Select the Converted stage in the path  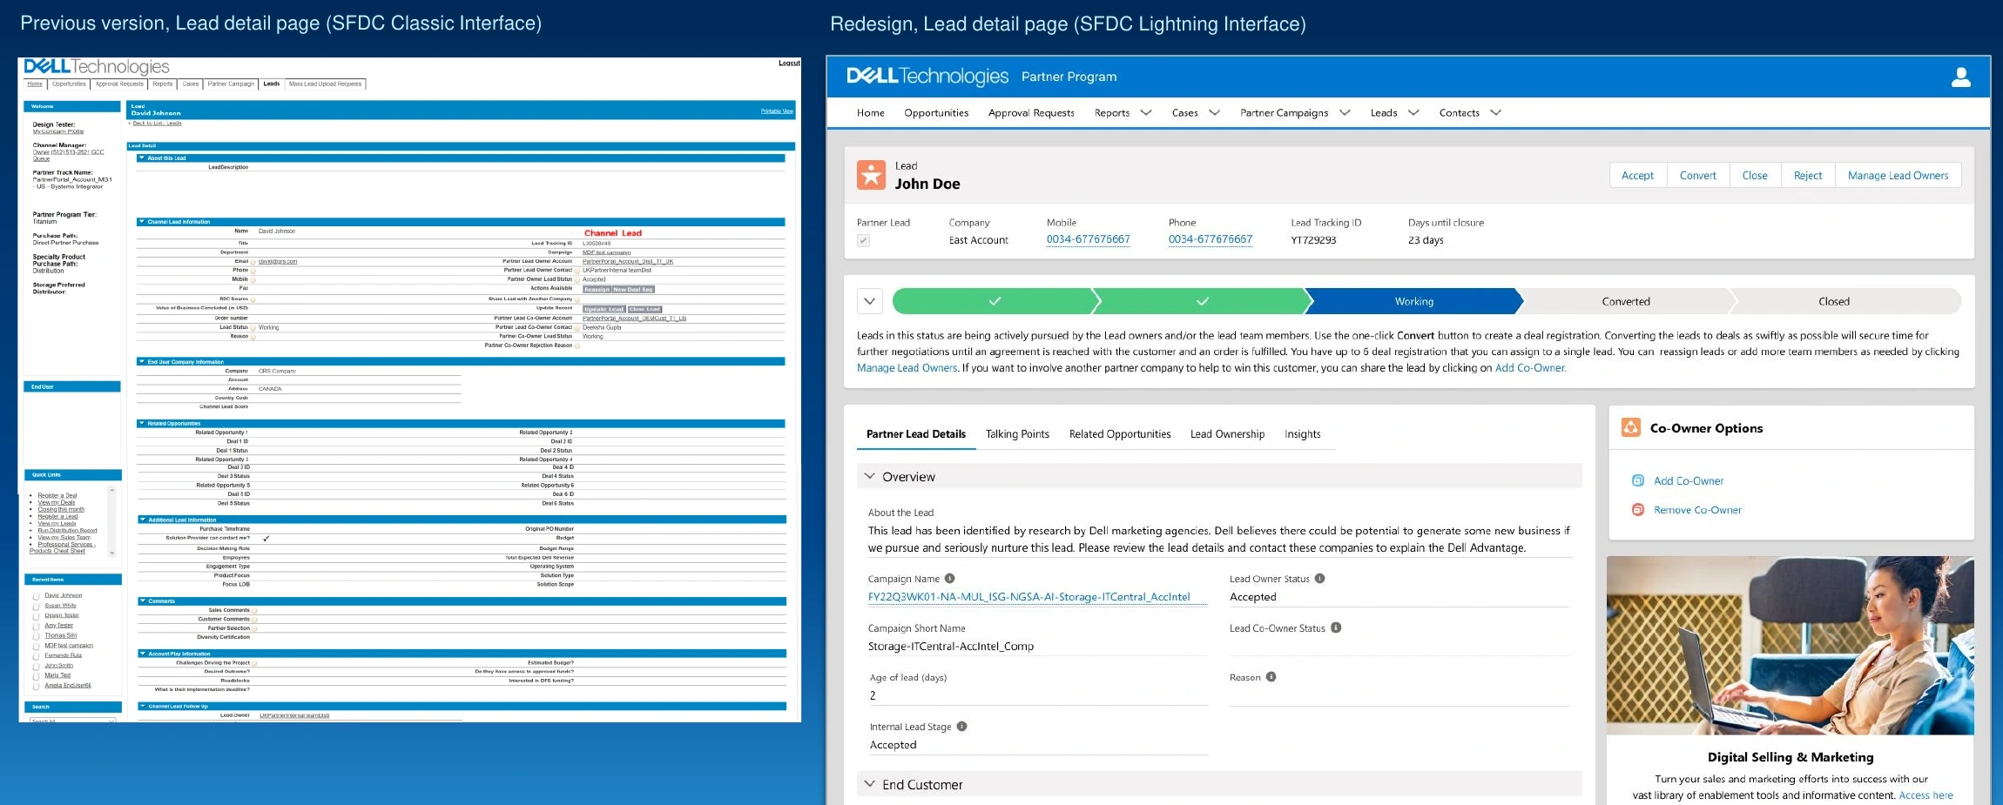point(1626,301)
